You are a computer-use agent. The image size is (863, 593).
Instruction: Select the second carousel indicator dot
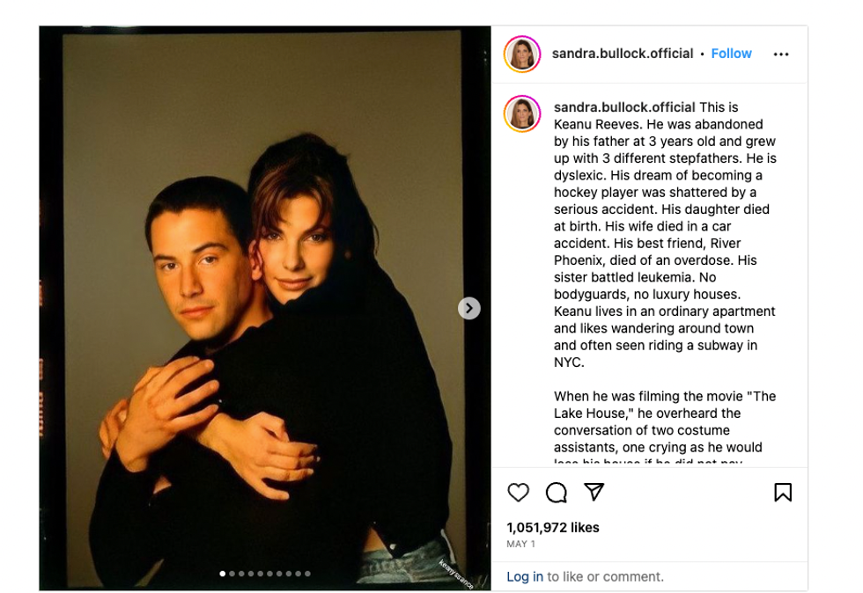click(x=232, y=574)
